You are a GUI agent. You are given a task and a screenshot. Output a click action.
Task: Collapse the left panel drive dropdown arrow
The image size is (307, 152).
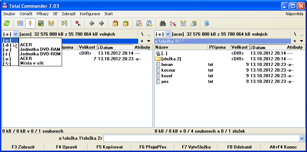click(x=16, y=34)
